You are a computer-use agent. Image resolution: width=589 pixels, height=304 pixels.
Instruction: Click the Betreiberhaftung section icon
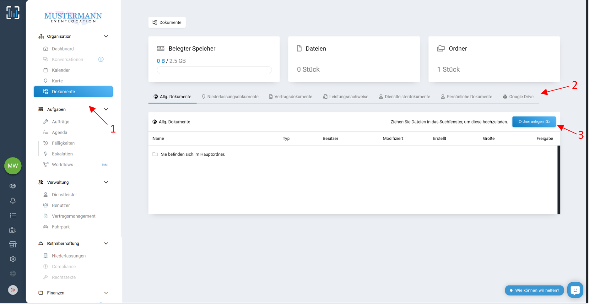pyautogui.click(x=41, y=243)
